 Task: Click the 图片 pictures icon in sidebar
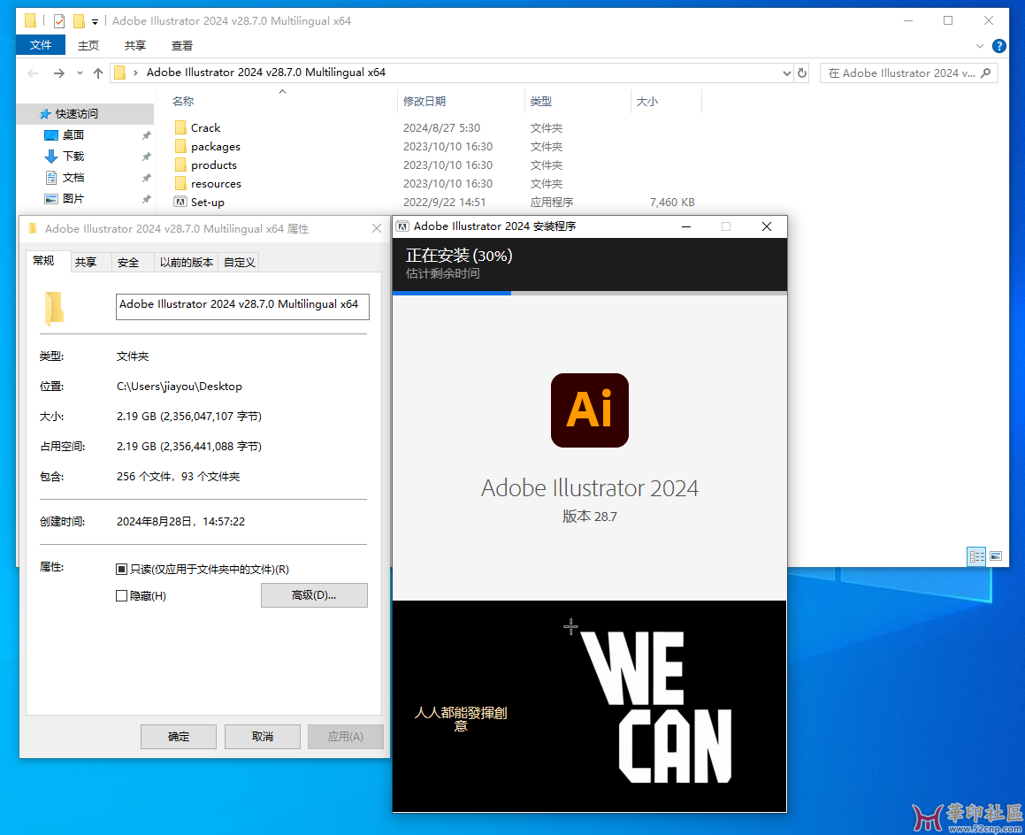(51, 199)
